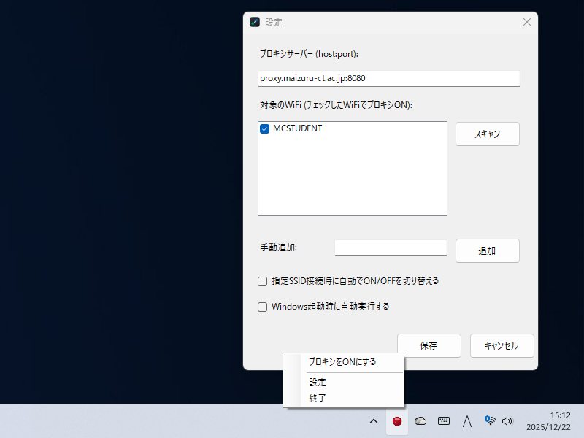Dismiss the dialog with キャンセル
The height and width of the screenshot is (438, 584).
point(502,345)
